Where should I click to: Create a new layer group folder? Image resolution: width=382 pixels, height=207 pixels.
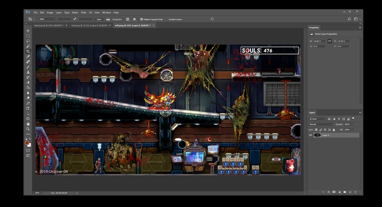[x=345, y=192]
